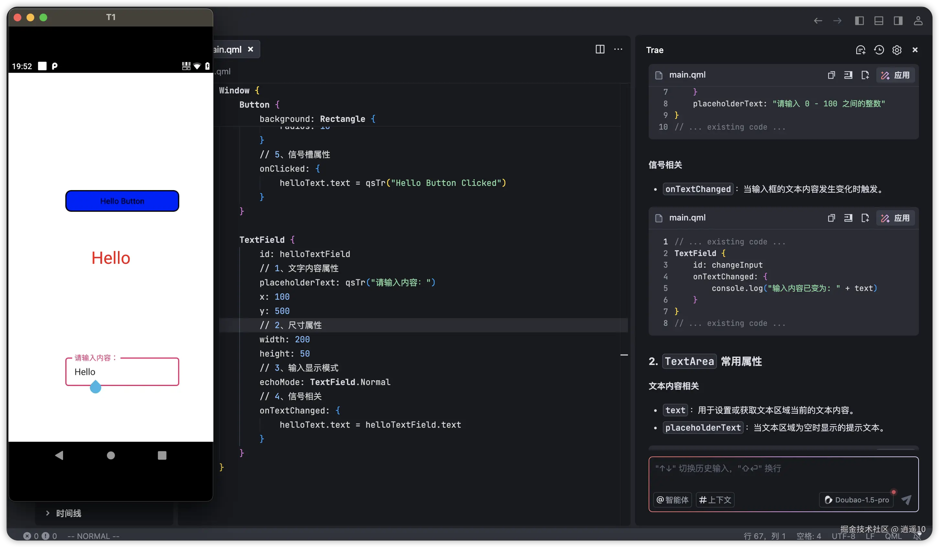Open Trae panel settings gear
This screenshot has width=939, height=547.
click(897, 50)
